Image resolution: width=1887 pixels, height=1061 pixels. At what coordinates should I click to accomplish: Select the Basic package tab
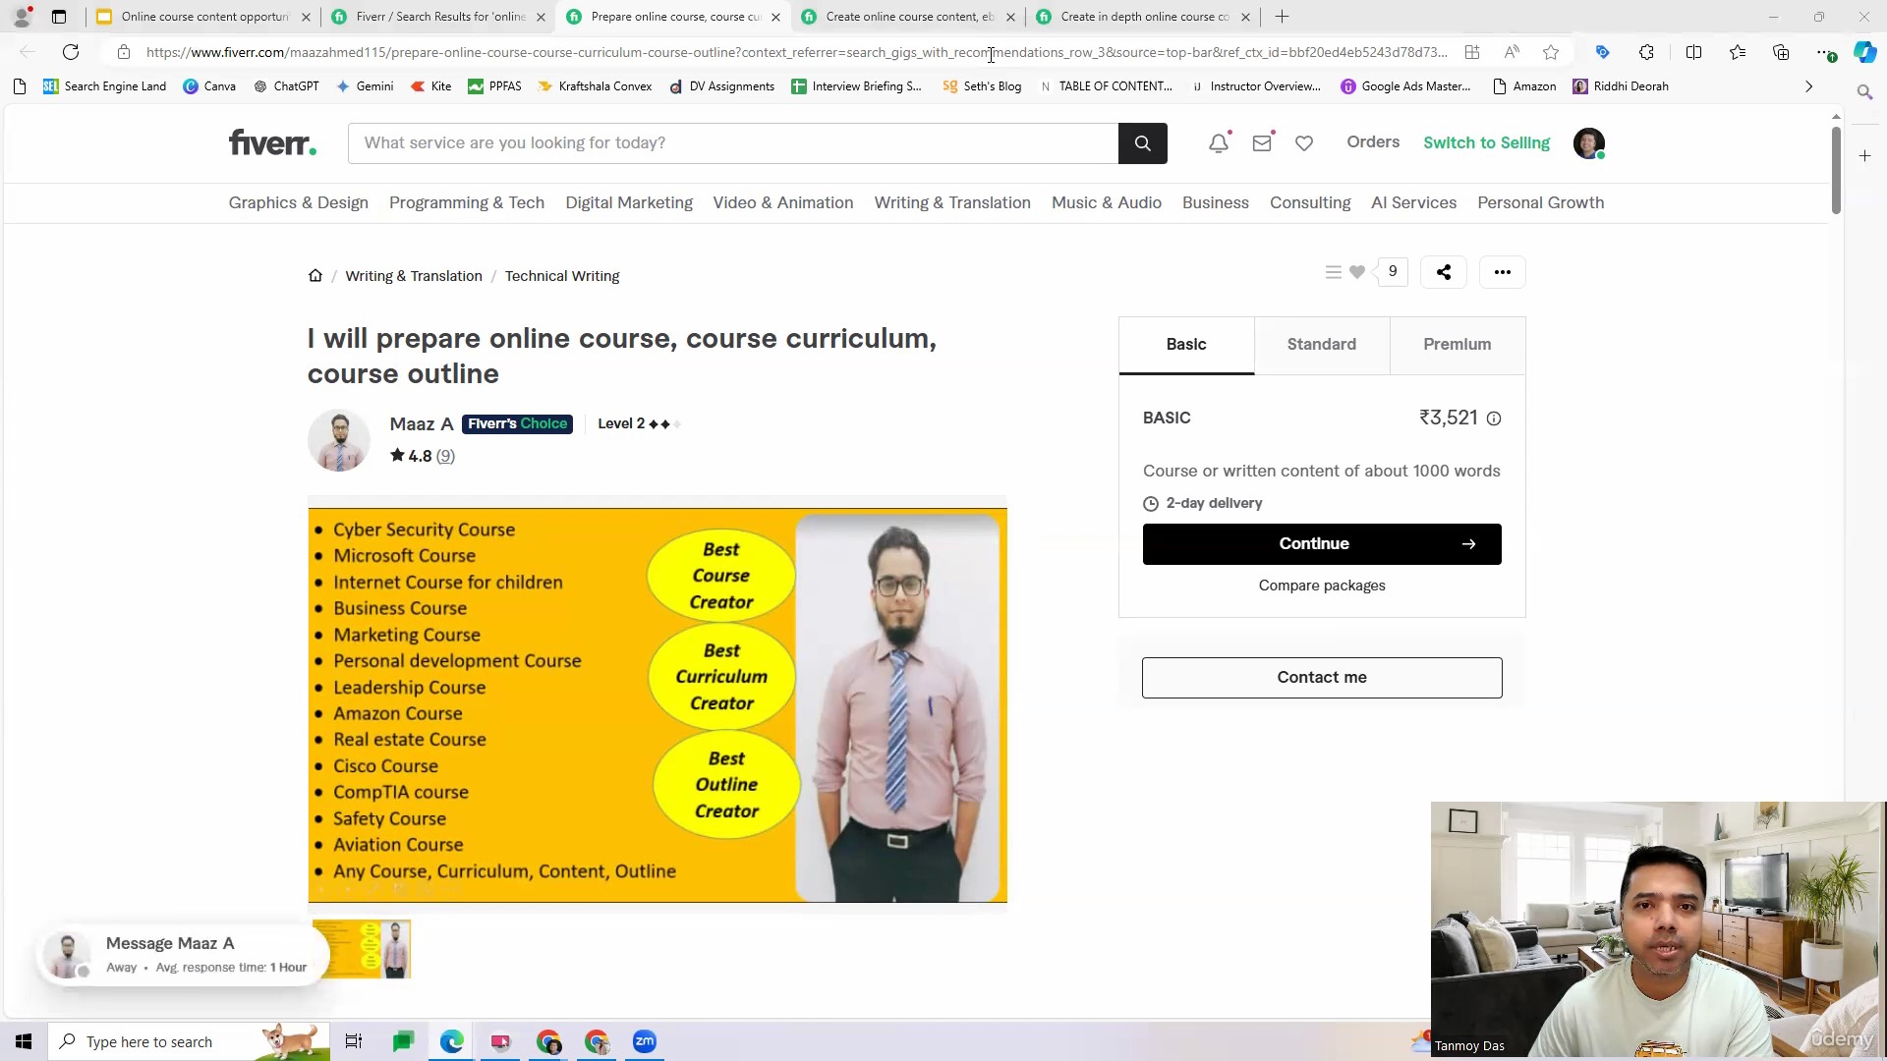(x=1186, y=345)
